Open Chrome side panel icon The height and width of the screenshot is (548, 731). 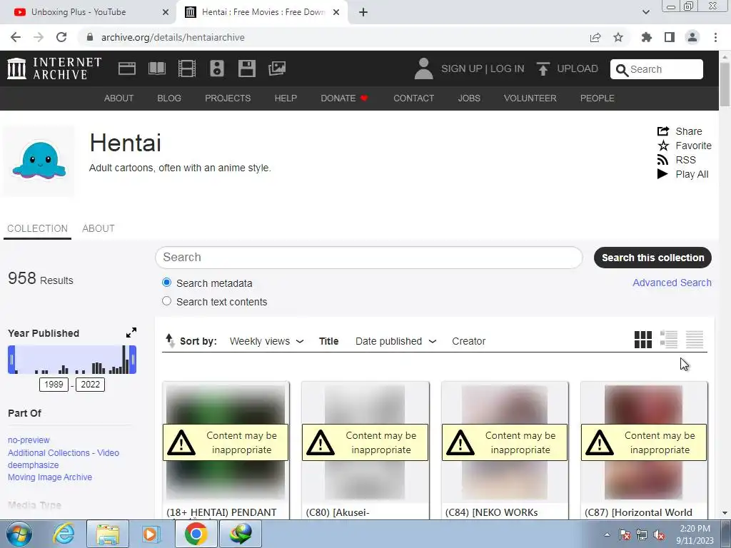(670, 37)
